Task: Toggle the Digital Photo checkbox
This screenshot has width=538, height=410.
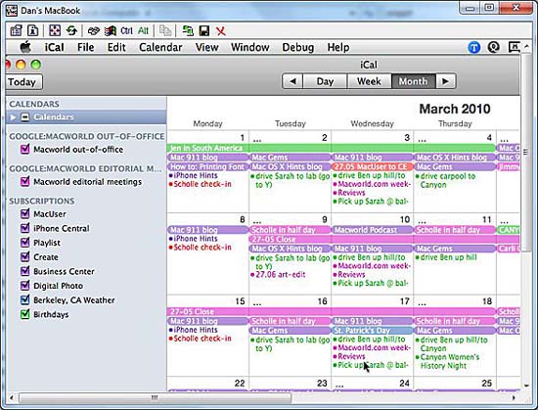Action: click(25, 285)
